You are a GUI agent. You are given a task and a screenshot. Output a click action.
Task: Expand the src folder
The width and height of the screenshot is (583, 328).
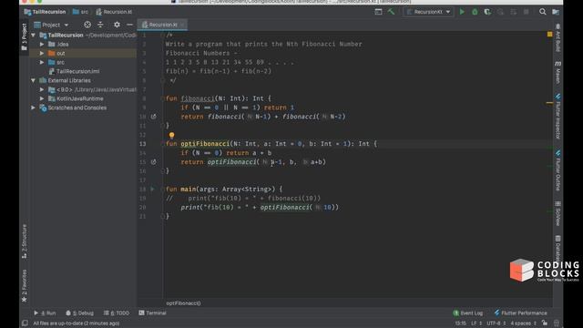point(42,63)
